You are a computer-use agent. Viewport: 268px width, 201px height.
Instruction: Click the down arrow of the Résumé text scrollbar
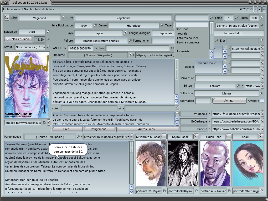click(177, 102)
